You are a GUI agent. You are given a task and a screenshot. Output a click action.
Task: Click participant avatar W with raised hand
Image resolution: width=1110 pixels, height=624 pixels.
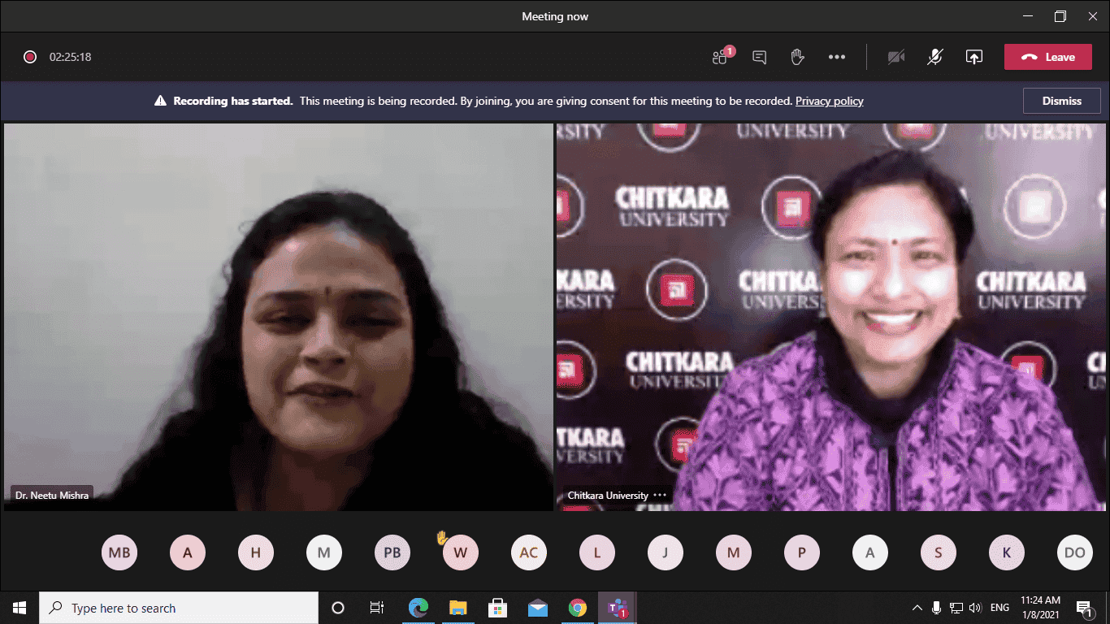click(461, 553)
